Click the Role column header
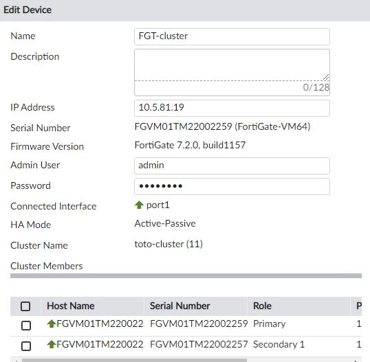The width and height of the screenshot is (370, 362). point(298,306)
